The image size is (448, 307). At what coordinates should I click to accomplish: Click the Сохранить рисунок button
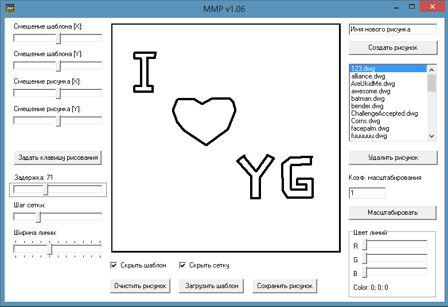(285, 286)
